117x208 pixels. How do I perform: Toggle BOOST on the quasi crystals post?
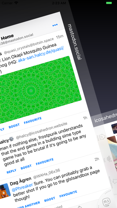[x=14, y=126]
